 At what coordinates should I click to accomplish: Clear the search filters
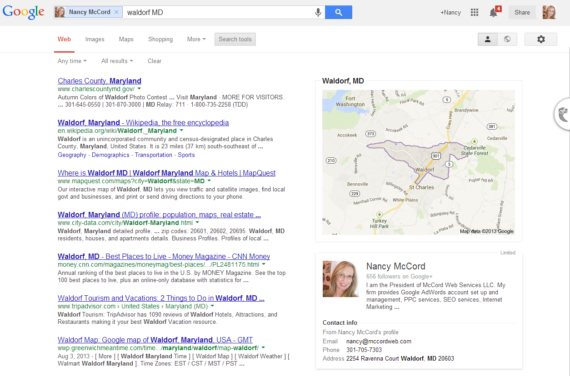coord(155,61)
